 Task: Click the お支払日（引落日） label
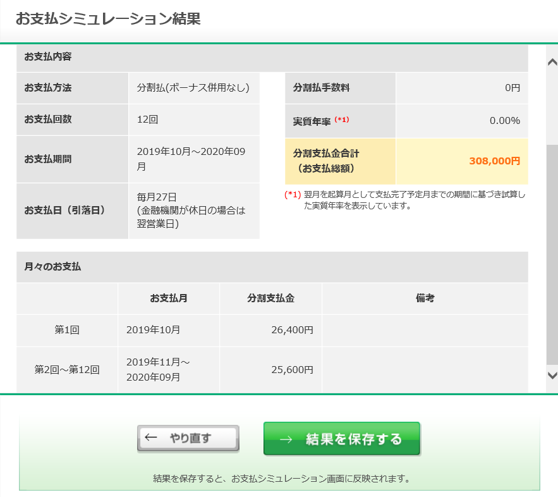(64, 211)
